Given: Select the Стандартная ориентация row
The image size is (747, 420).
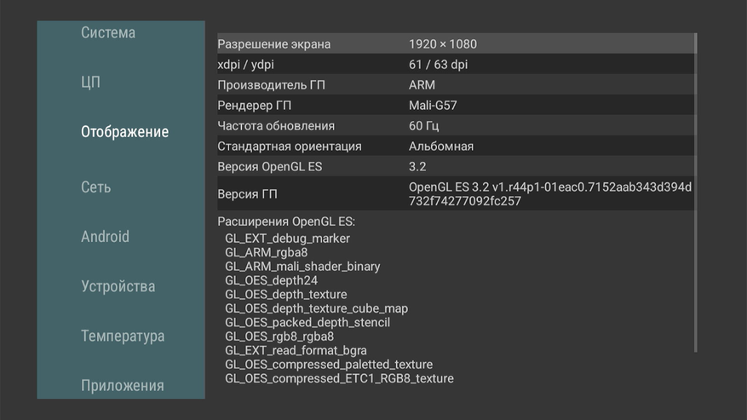Looking at the screenshot, I should tap(456, 147).
